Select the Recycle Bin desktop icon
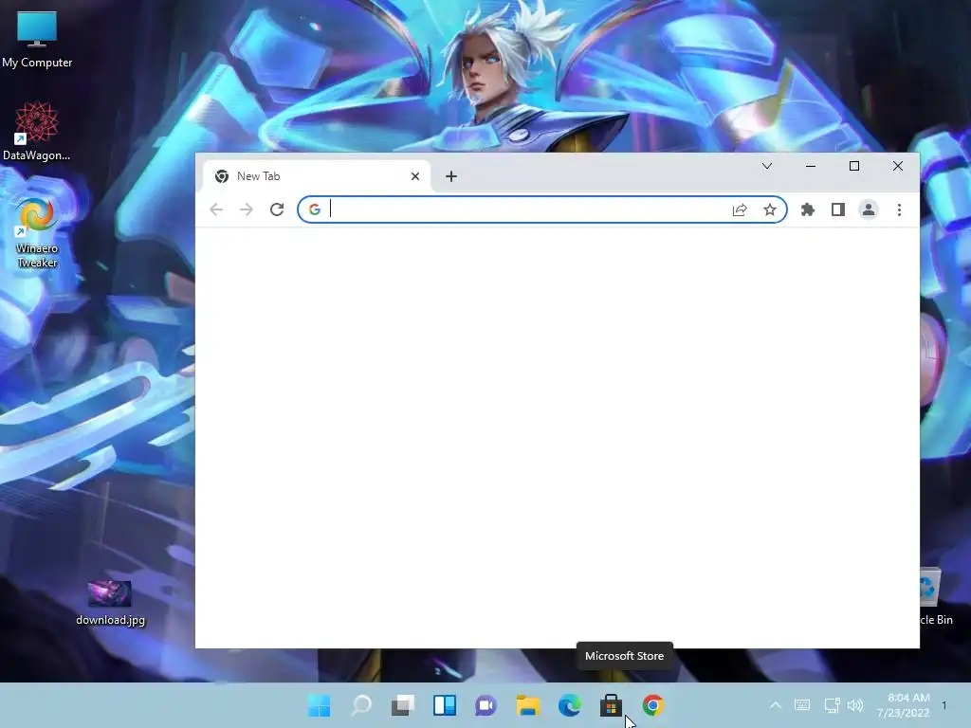The height and width of the screenshot is (728, 971). pyautogui.click(x=936, y=595)
